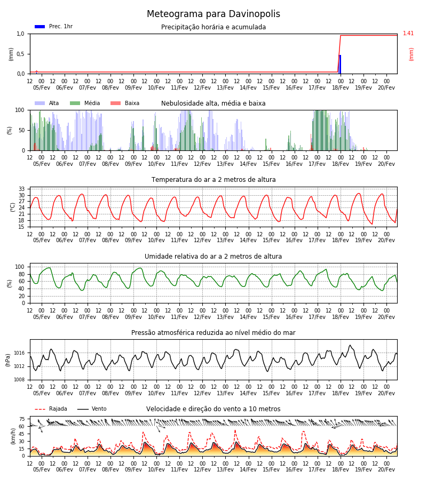
Task: Click the dashed red Rajada legend line
Action: click(40, 409)
